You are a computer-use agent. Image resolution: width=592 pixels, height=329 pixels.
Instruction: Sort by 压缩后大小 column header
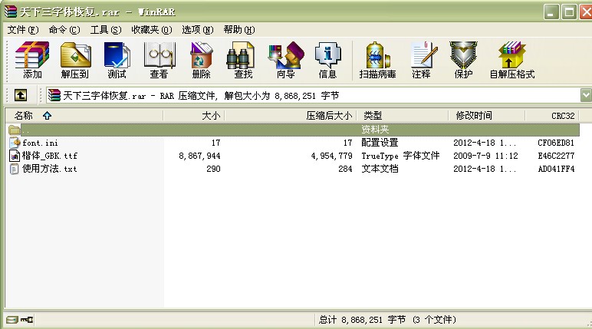click(291, 116)
